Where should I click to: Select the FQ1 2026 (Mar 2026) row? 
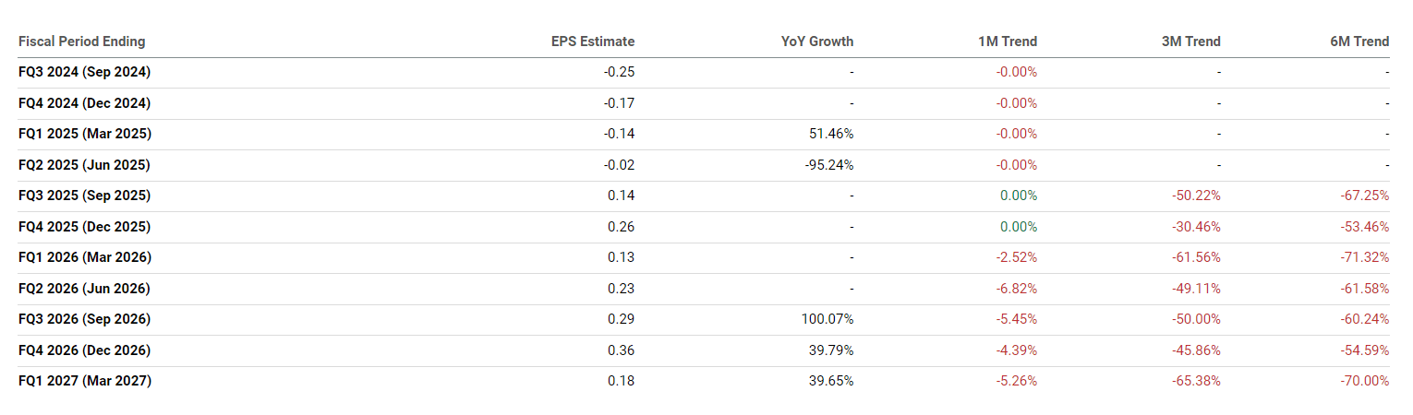84,257
